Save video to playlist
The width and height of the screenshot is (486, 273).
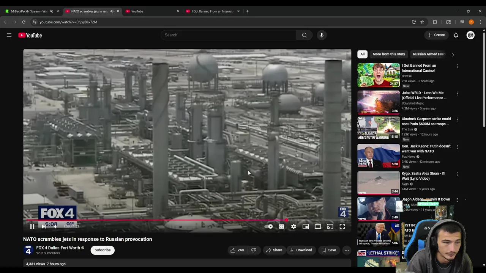(328, 250)
